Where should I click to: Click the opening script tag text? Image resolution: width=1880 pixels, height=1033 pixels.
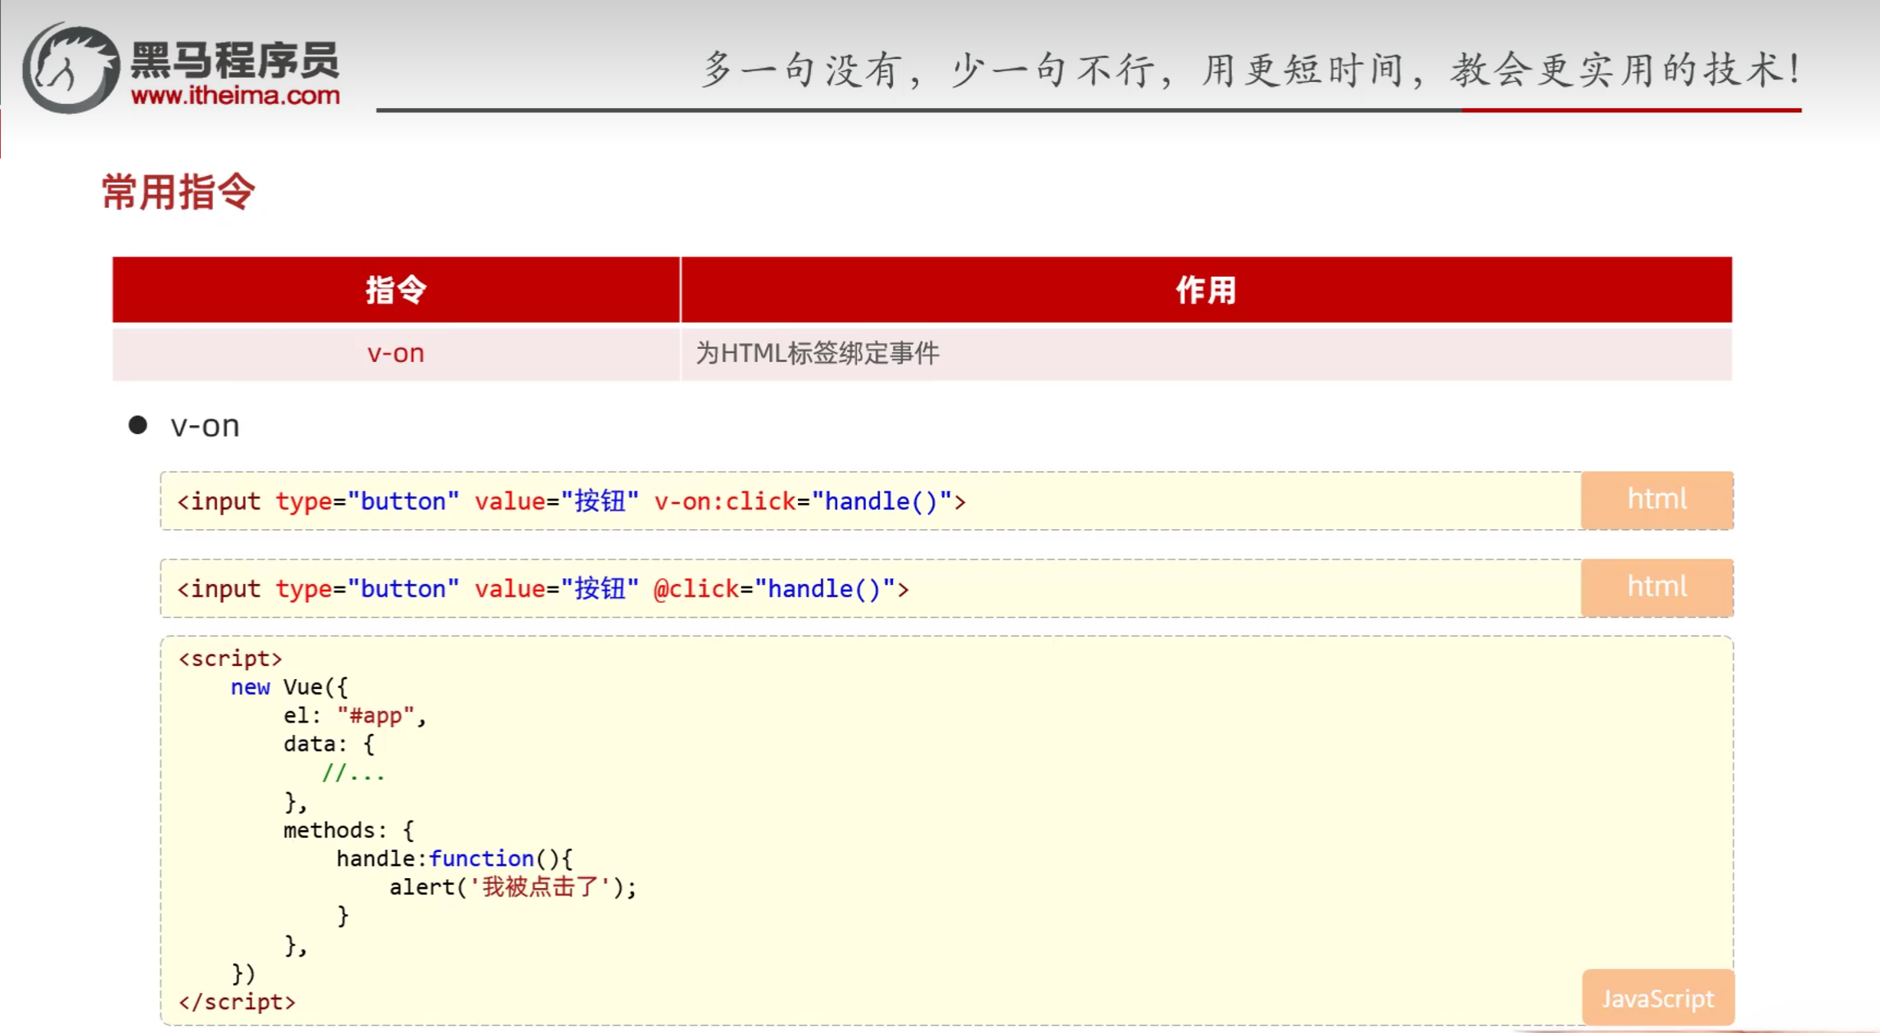[x=230, y=659]
